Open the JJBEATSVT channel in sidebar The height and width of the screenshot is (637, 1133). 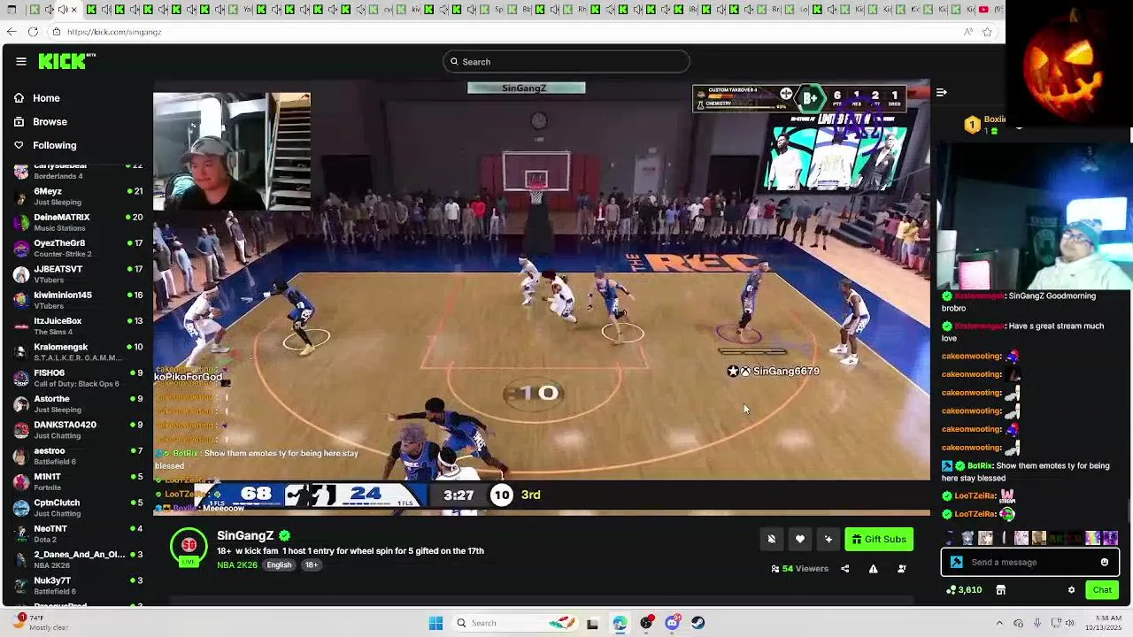tap(78, 274)
